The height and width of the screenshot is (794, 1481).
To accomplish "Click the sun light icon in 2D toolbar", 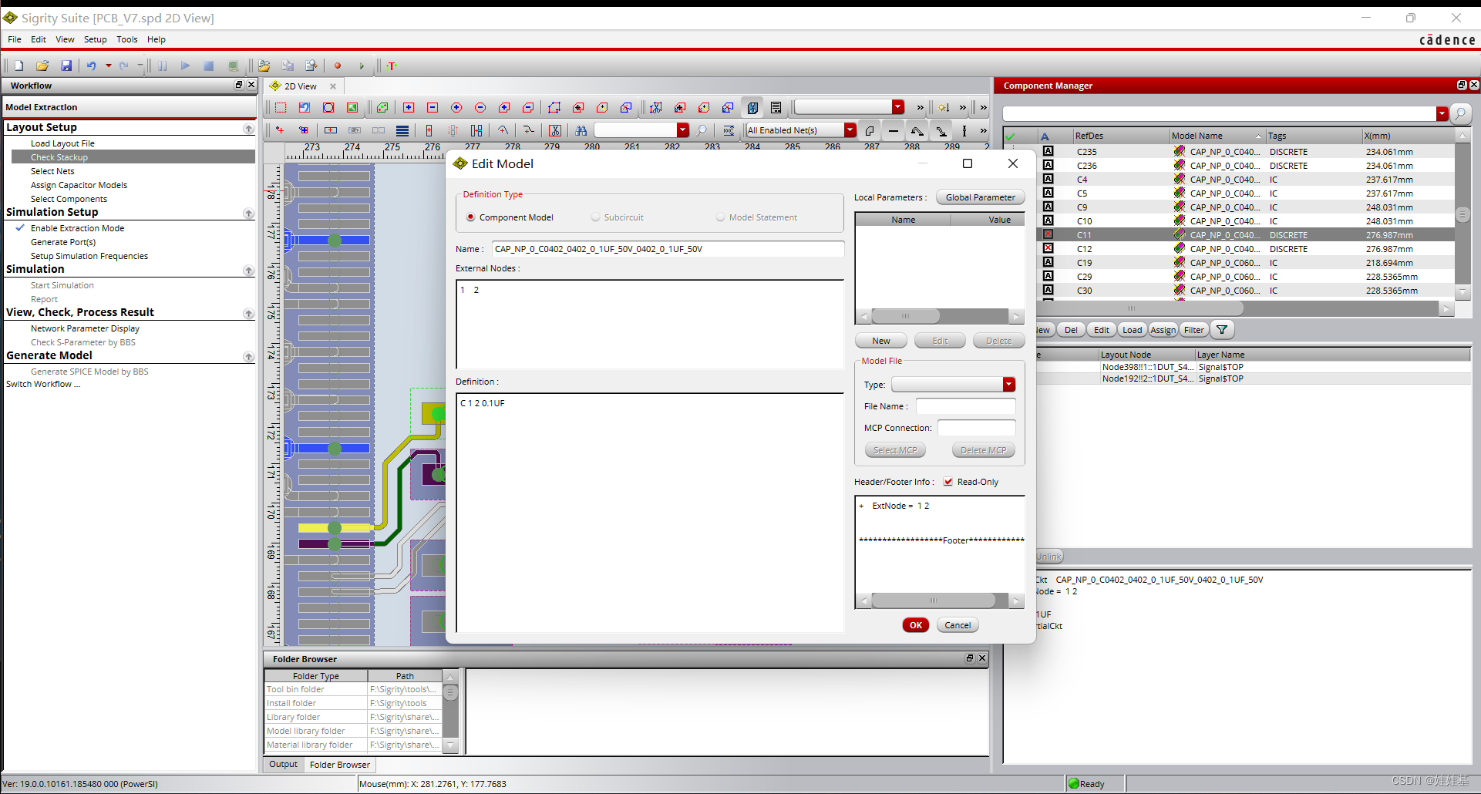I will (x=944, y=108).
